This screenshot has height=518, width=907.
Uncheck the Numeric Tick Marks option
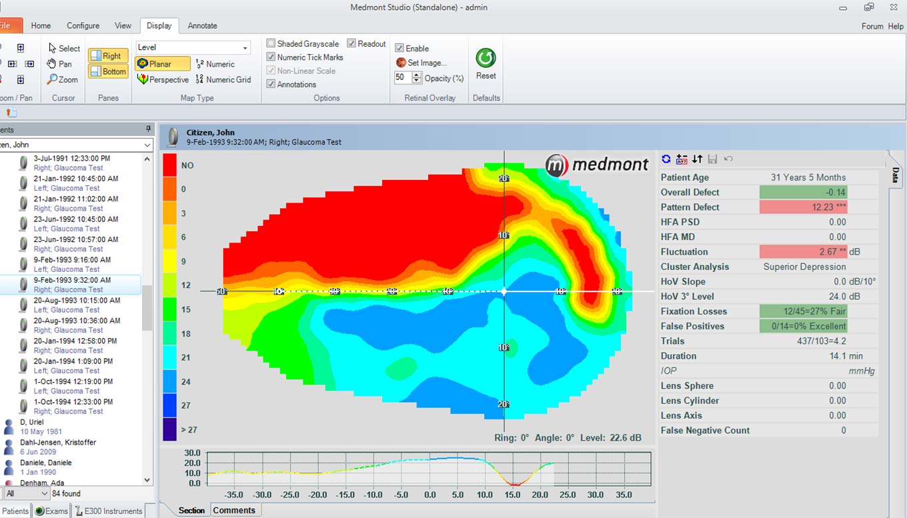(x=271, y=57)
